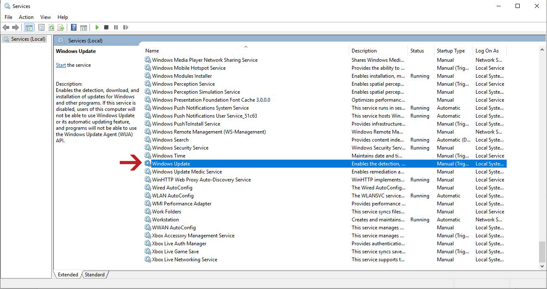
Task: Click the Forward navigation arrow
Action: click(x=16, y=27)
